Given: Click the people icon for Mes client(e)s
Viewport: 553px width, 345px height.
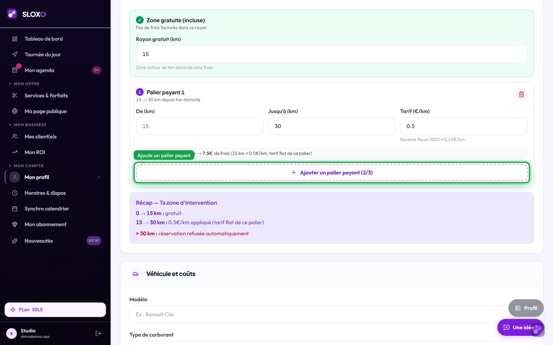Looking at the screenshot, I should coord(15,137).
